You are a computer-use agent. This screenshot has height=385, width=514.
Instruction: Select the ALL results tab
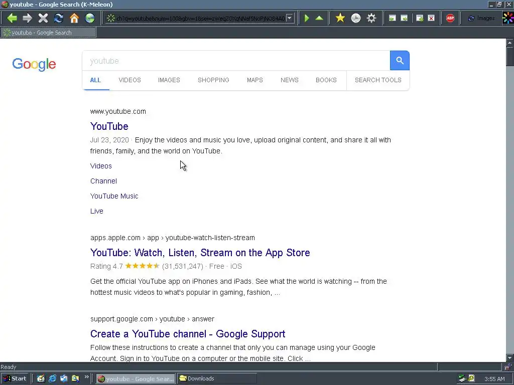point(95,80)
